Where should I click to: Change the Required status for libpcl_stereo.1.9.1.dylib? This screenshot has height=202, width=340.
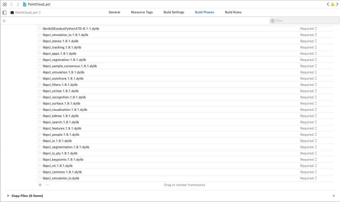click(309, 41)
